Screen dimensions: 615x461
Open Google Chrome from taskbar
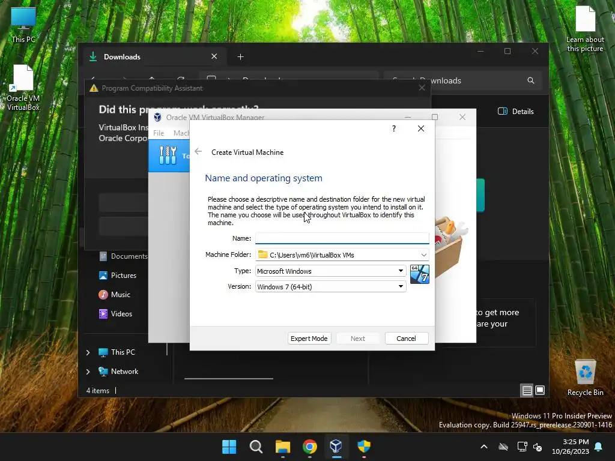pos(309,447)
